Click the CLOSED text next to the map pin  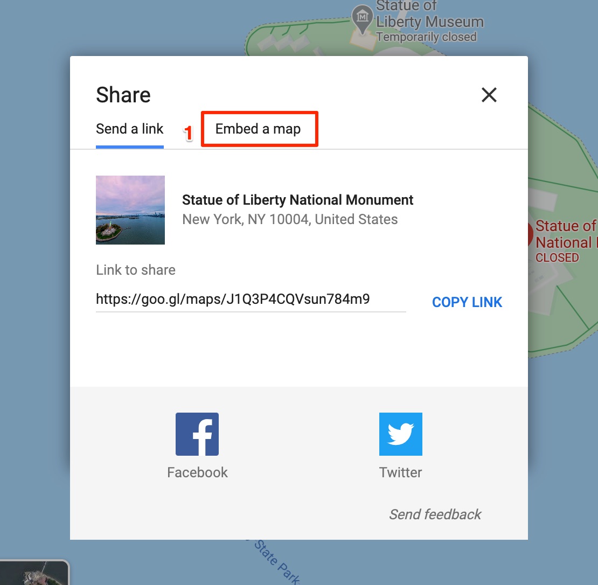tap(557, 257)
